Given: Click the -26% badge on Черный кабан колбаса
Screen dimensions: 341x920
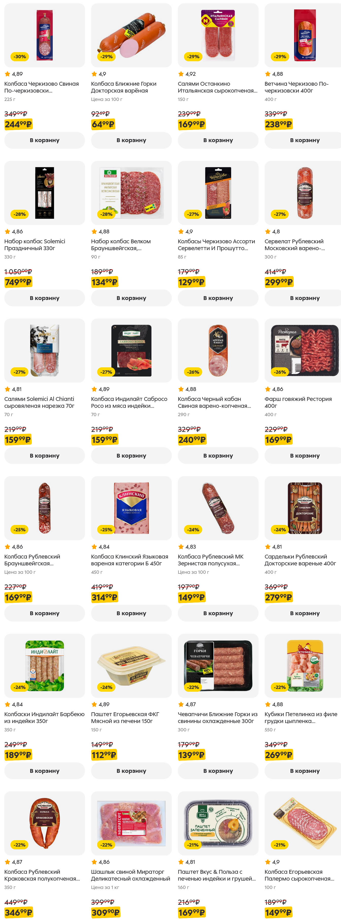Looking at the screenshot, I should tap(193, 372).
